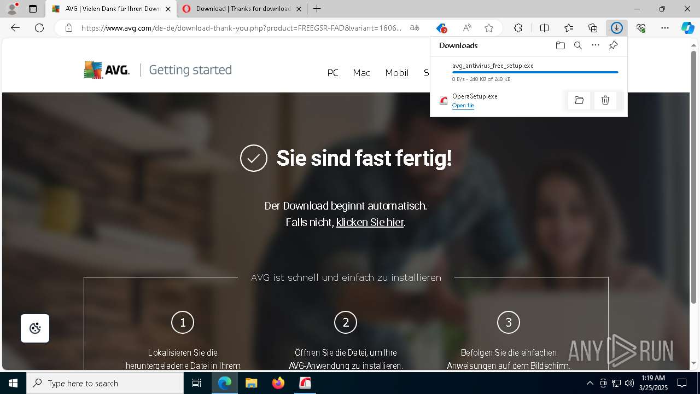Open the tab actions menu icon

33,9
